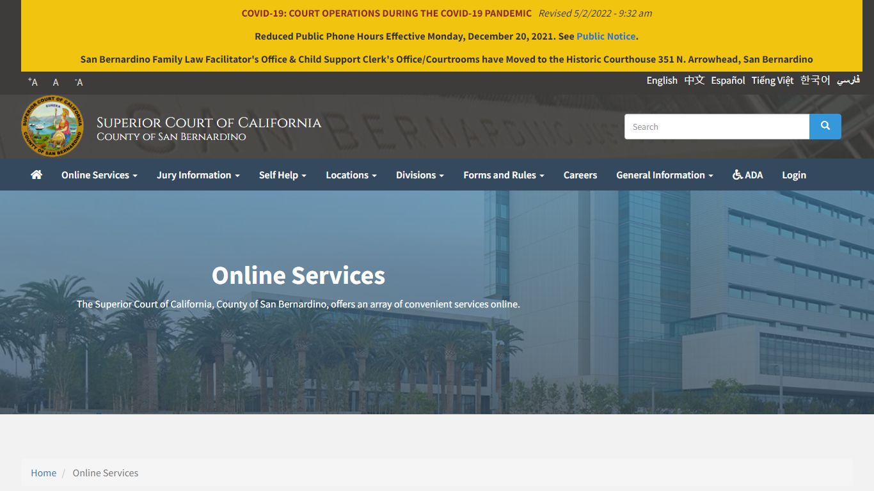Click the Home breadcrumb link
Image resolution: width=874 pixels, height=491 pixels.
44,472
